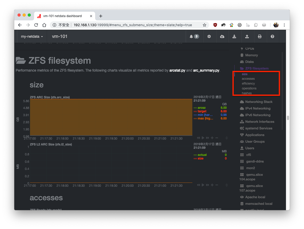Screen dimensions: 304x229
Task: Open Networking Stack section
Action: [256, 102]
